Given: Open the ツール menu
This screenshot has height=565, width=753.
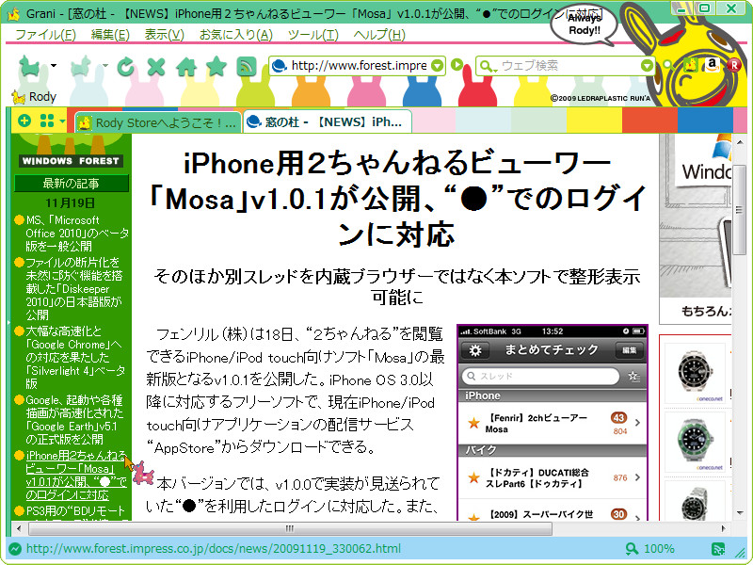Looking at the screenshot, I should (x=312, y=35).
